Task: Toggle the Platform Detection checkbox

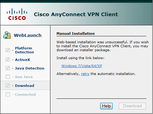Action: point(8,50)
